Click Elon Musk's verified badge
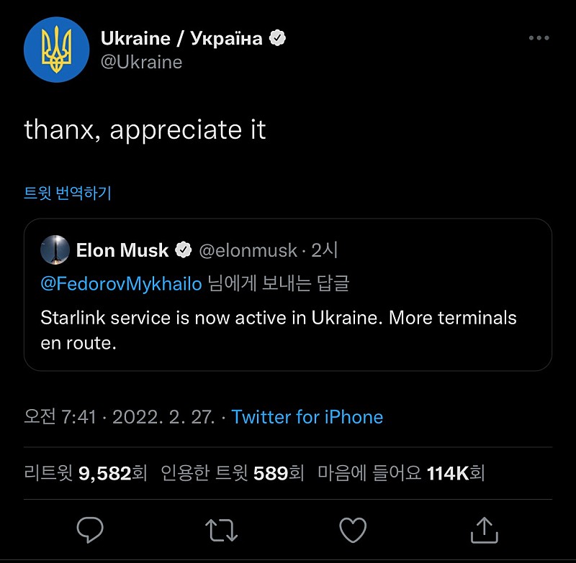Screen dimensions: 576x563 point(184,250)
